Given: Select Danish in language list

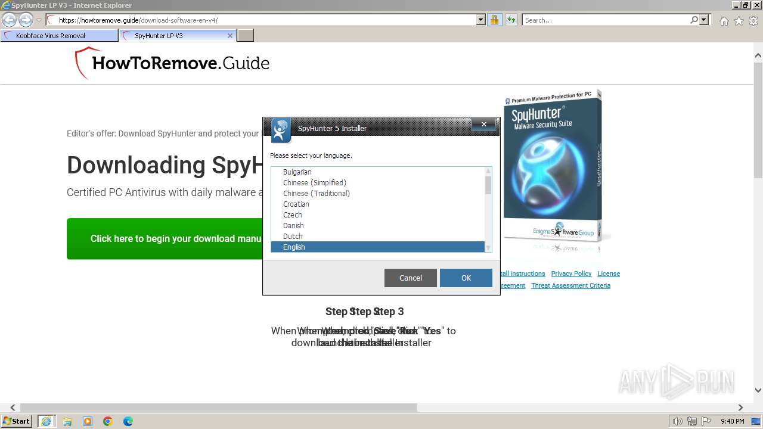Looking at the screenshot, I should point(378,226).
